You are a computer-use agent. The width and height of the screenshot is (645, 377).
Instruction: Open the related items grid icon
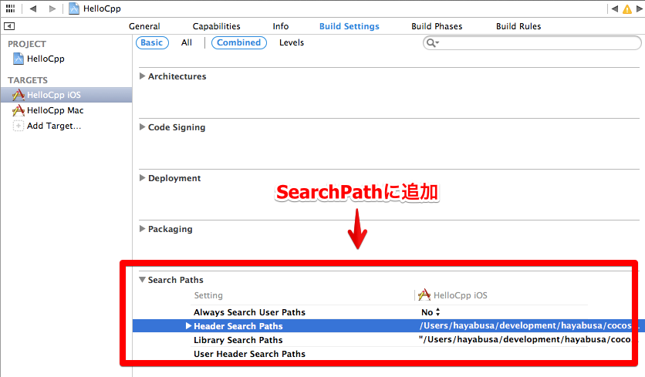coord(10,8)
